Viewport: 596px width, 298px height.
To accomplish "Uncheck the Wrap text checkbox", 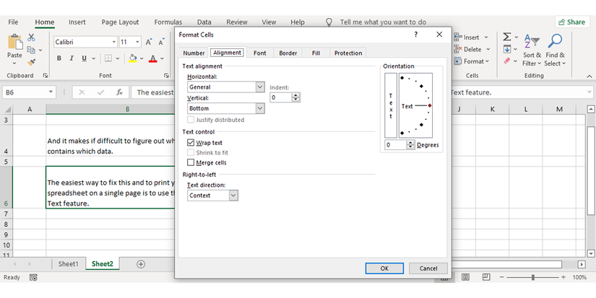I will [x=191, y=143].
